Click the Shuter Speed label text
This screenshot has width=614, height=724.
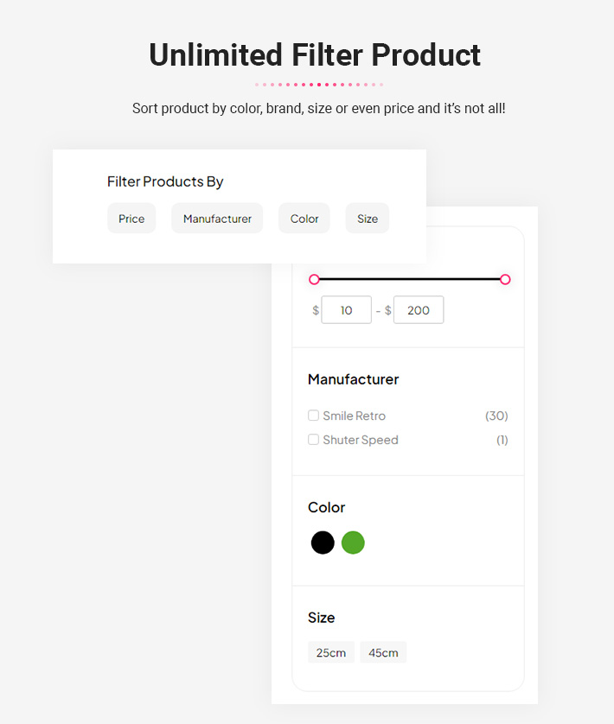click(x=361, y=440)
